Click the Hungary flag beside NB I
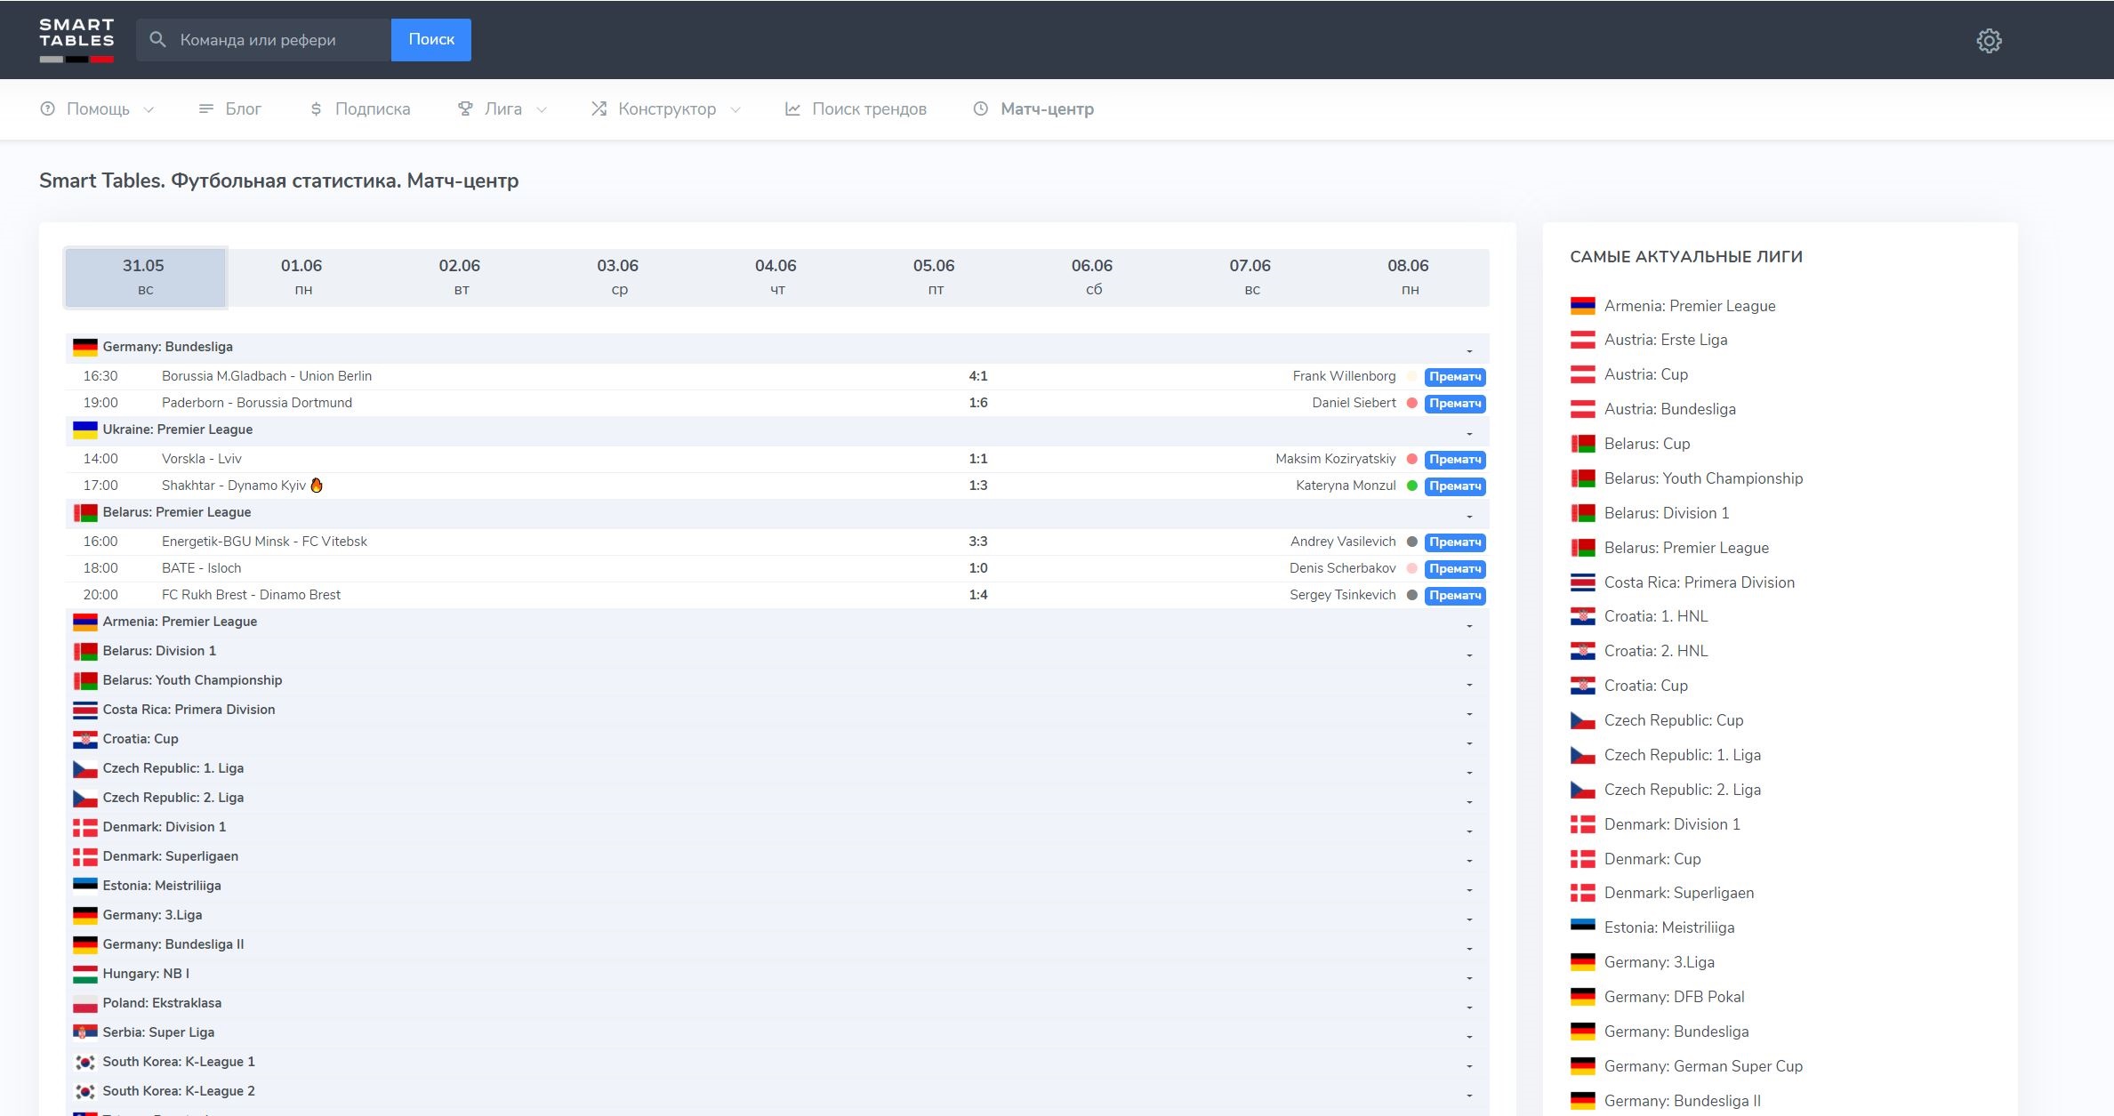The height and width of the screenshot is (1116, 2114). click(x=85, y=974)
